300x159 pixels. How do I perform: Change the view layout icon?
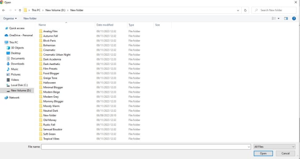pyautogui.click(x=274, y=19)
